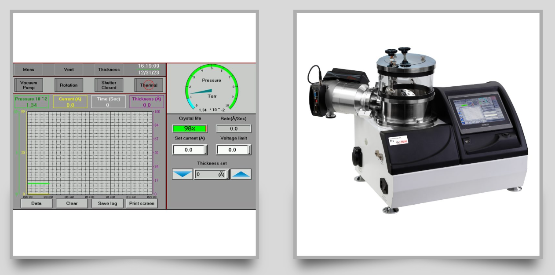Click the Voltage limit input field

tap(233, 150)
